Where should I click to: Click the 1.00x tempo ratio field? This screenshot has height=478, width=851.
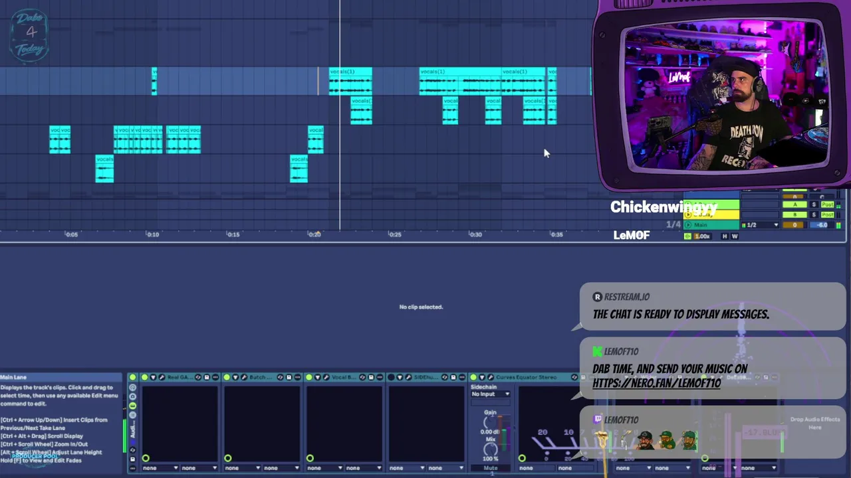[703, 236]
